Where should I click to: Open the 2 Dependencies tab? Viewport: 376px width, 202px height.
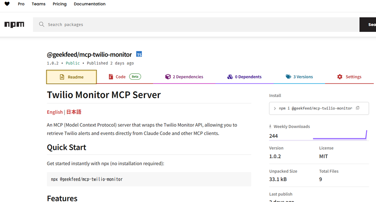point(184,77)
